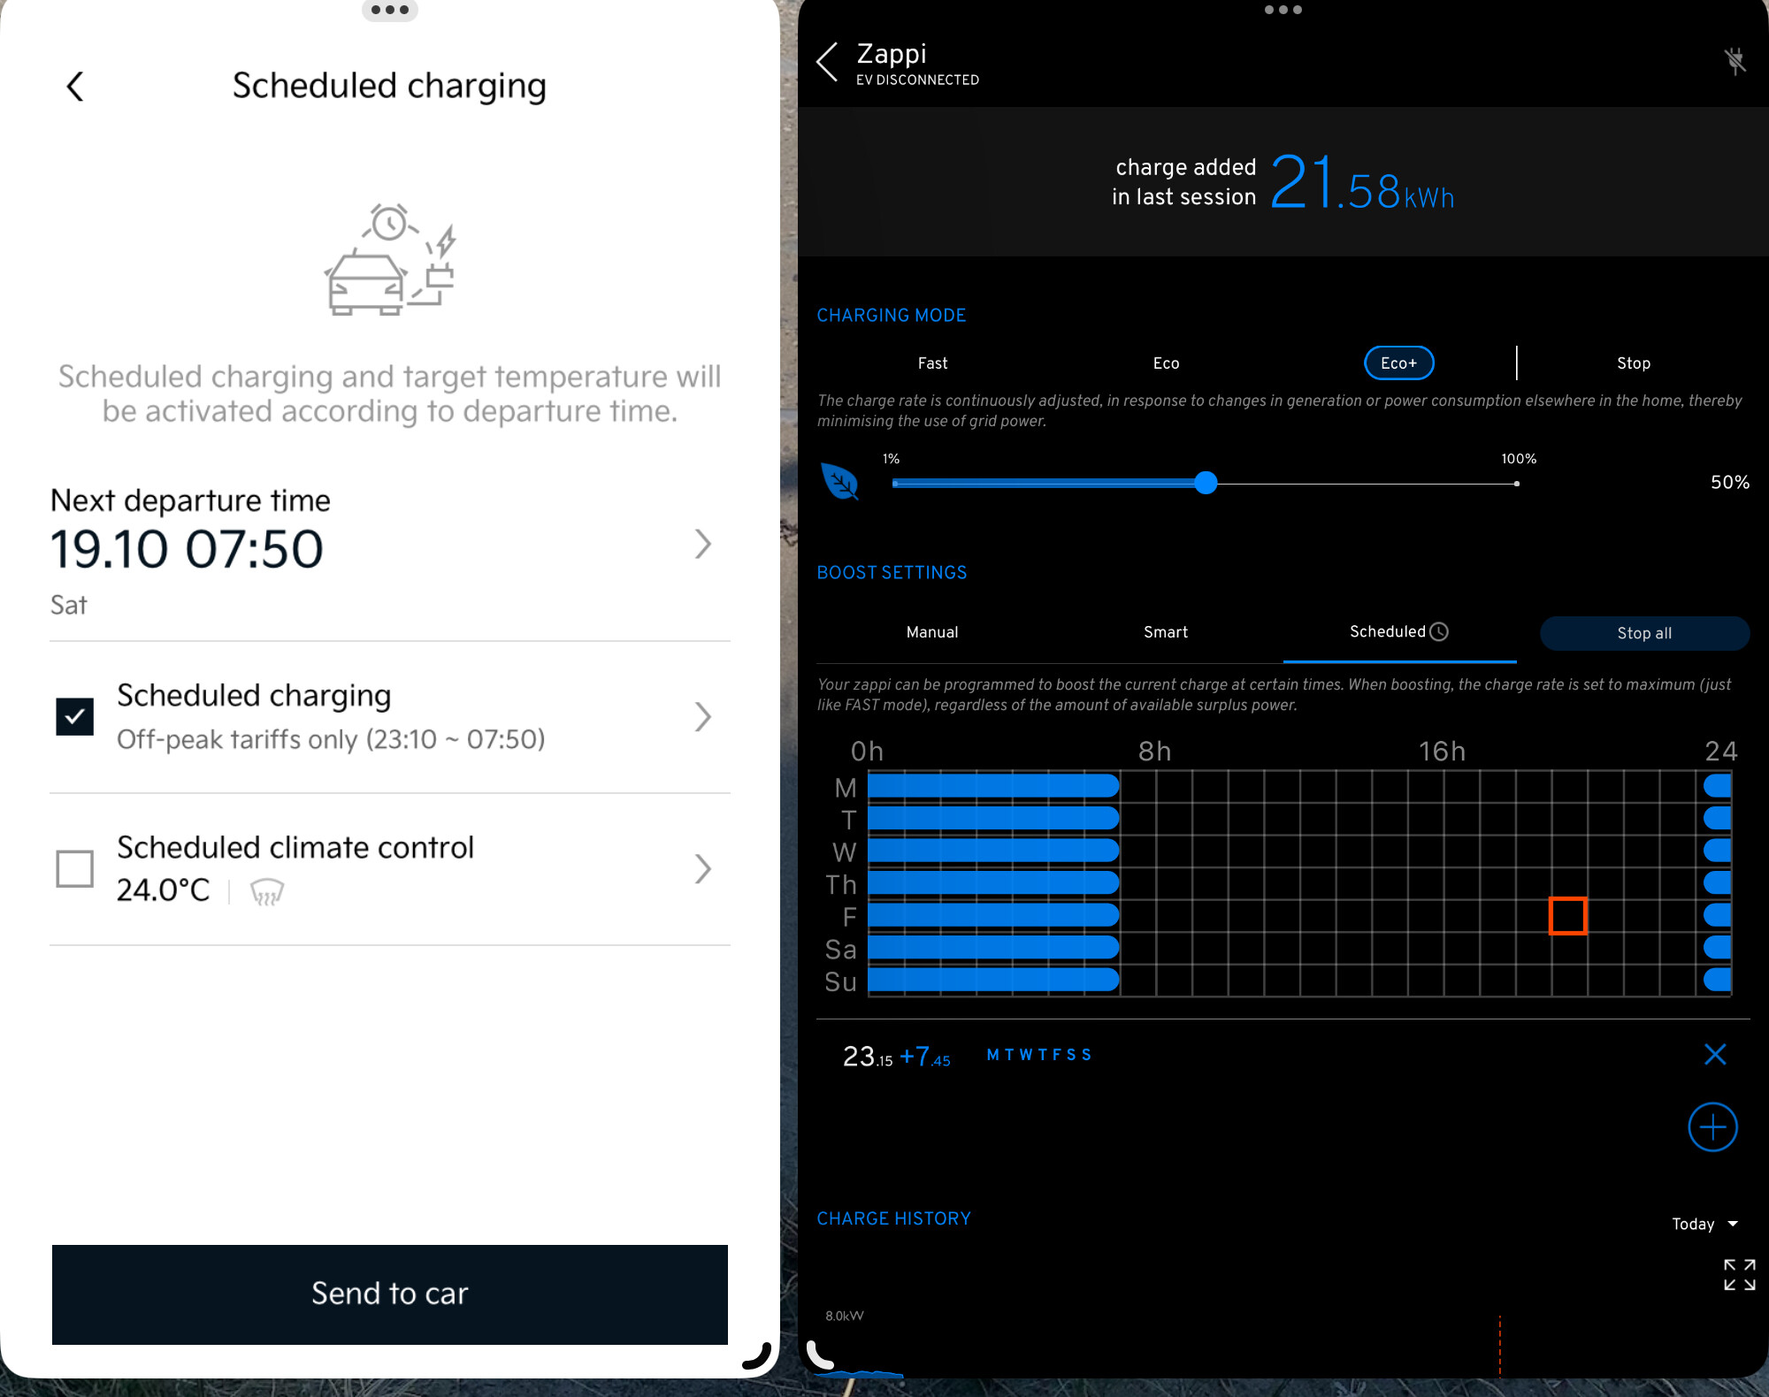Enable the Scheduled climate control checkbox
Image resolution: width=1769 pixels, height=1397 pixels.
[x=75, y=868]
